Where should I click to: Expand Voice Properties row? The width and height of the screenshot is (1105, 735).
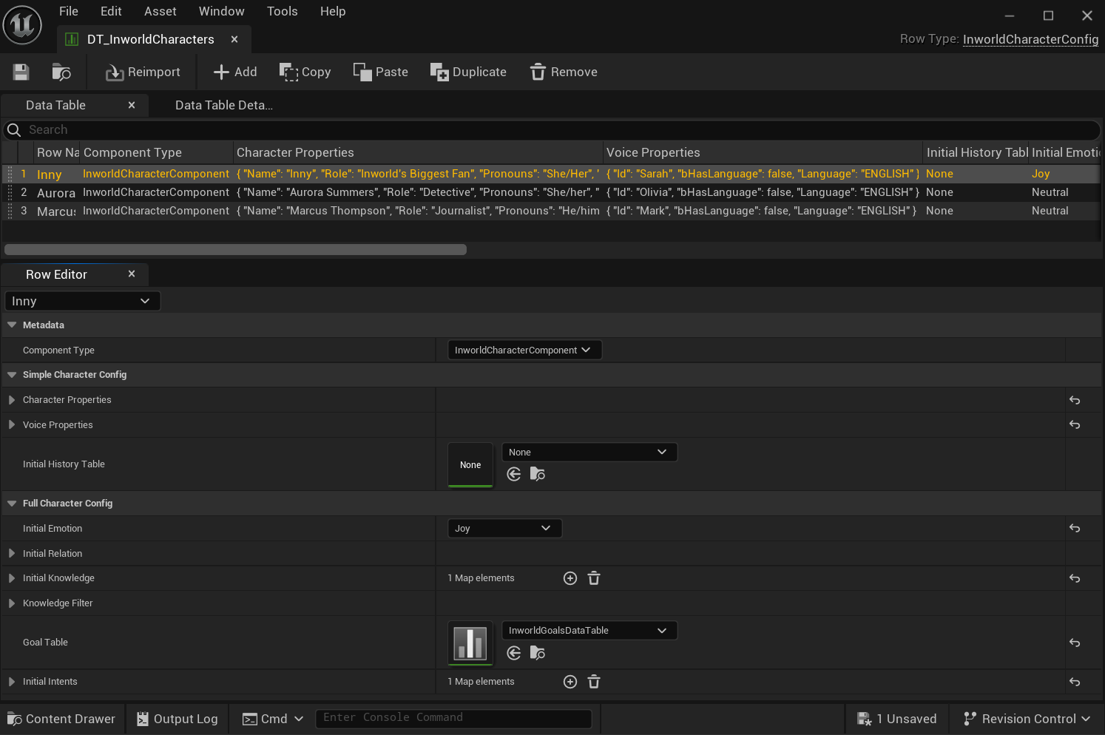click(x=12, y=425)
